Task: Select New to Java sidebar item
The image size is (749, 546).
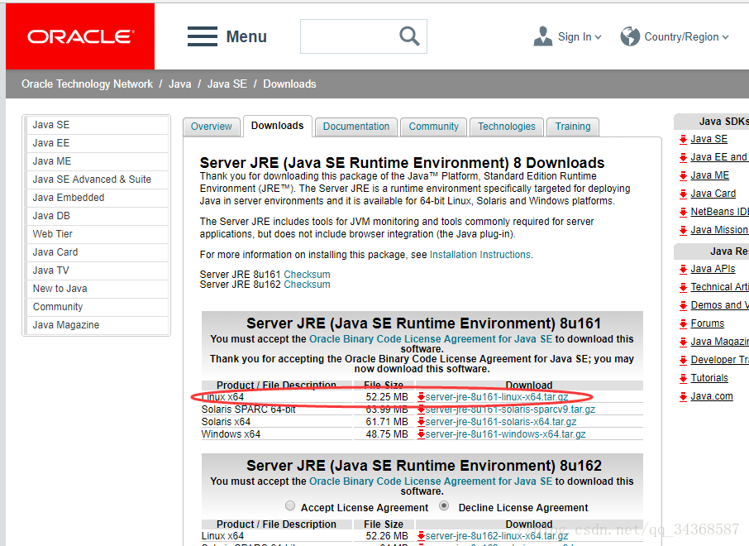Action: (97, 288)
